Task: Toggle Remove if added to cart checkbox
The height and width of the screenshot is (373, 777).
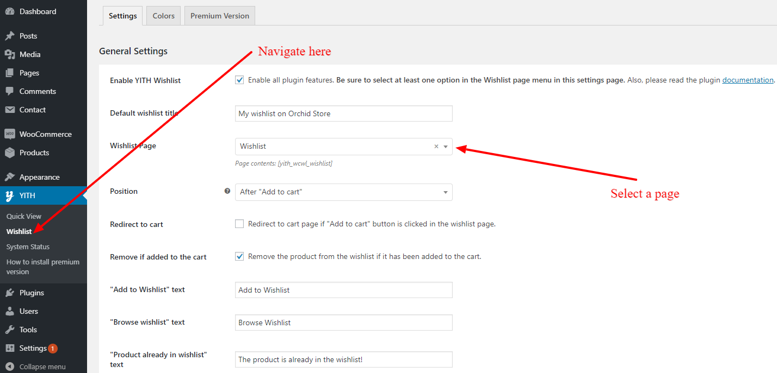Action: [239, 256]
